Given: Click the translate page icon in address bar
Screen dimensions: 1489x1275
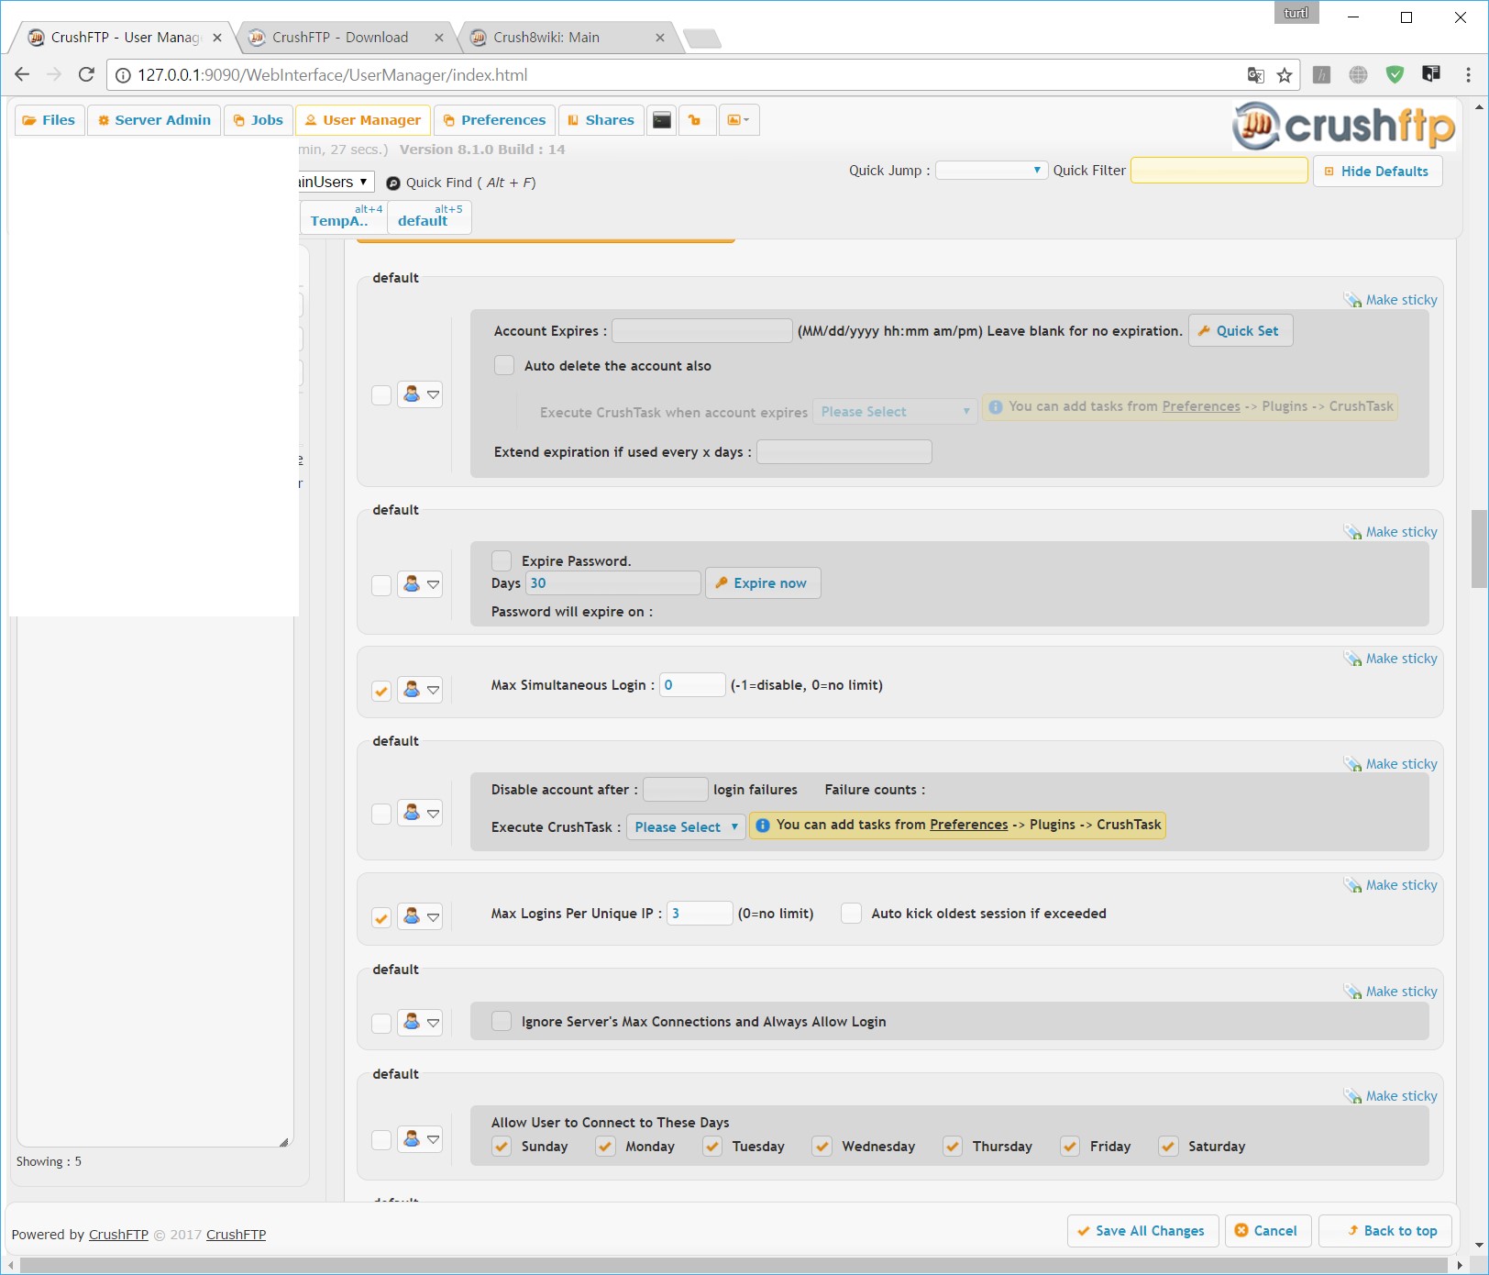Looking at the screenshot, I should click(x=1256, y=75).
